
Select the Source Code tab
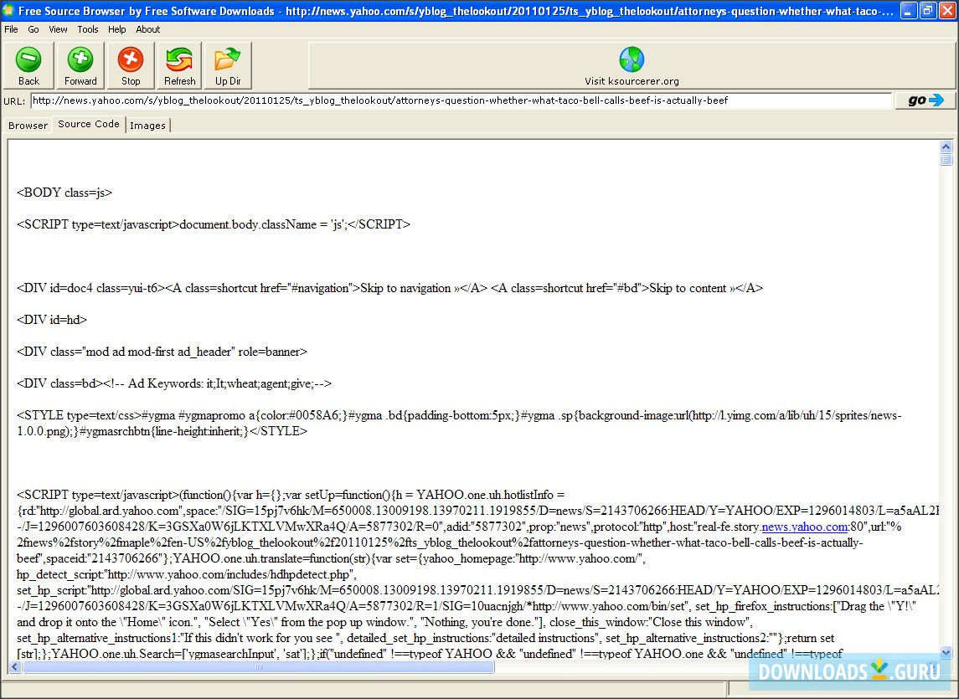(x=87, y=124)
